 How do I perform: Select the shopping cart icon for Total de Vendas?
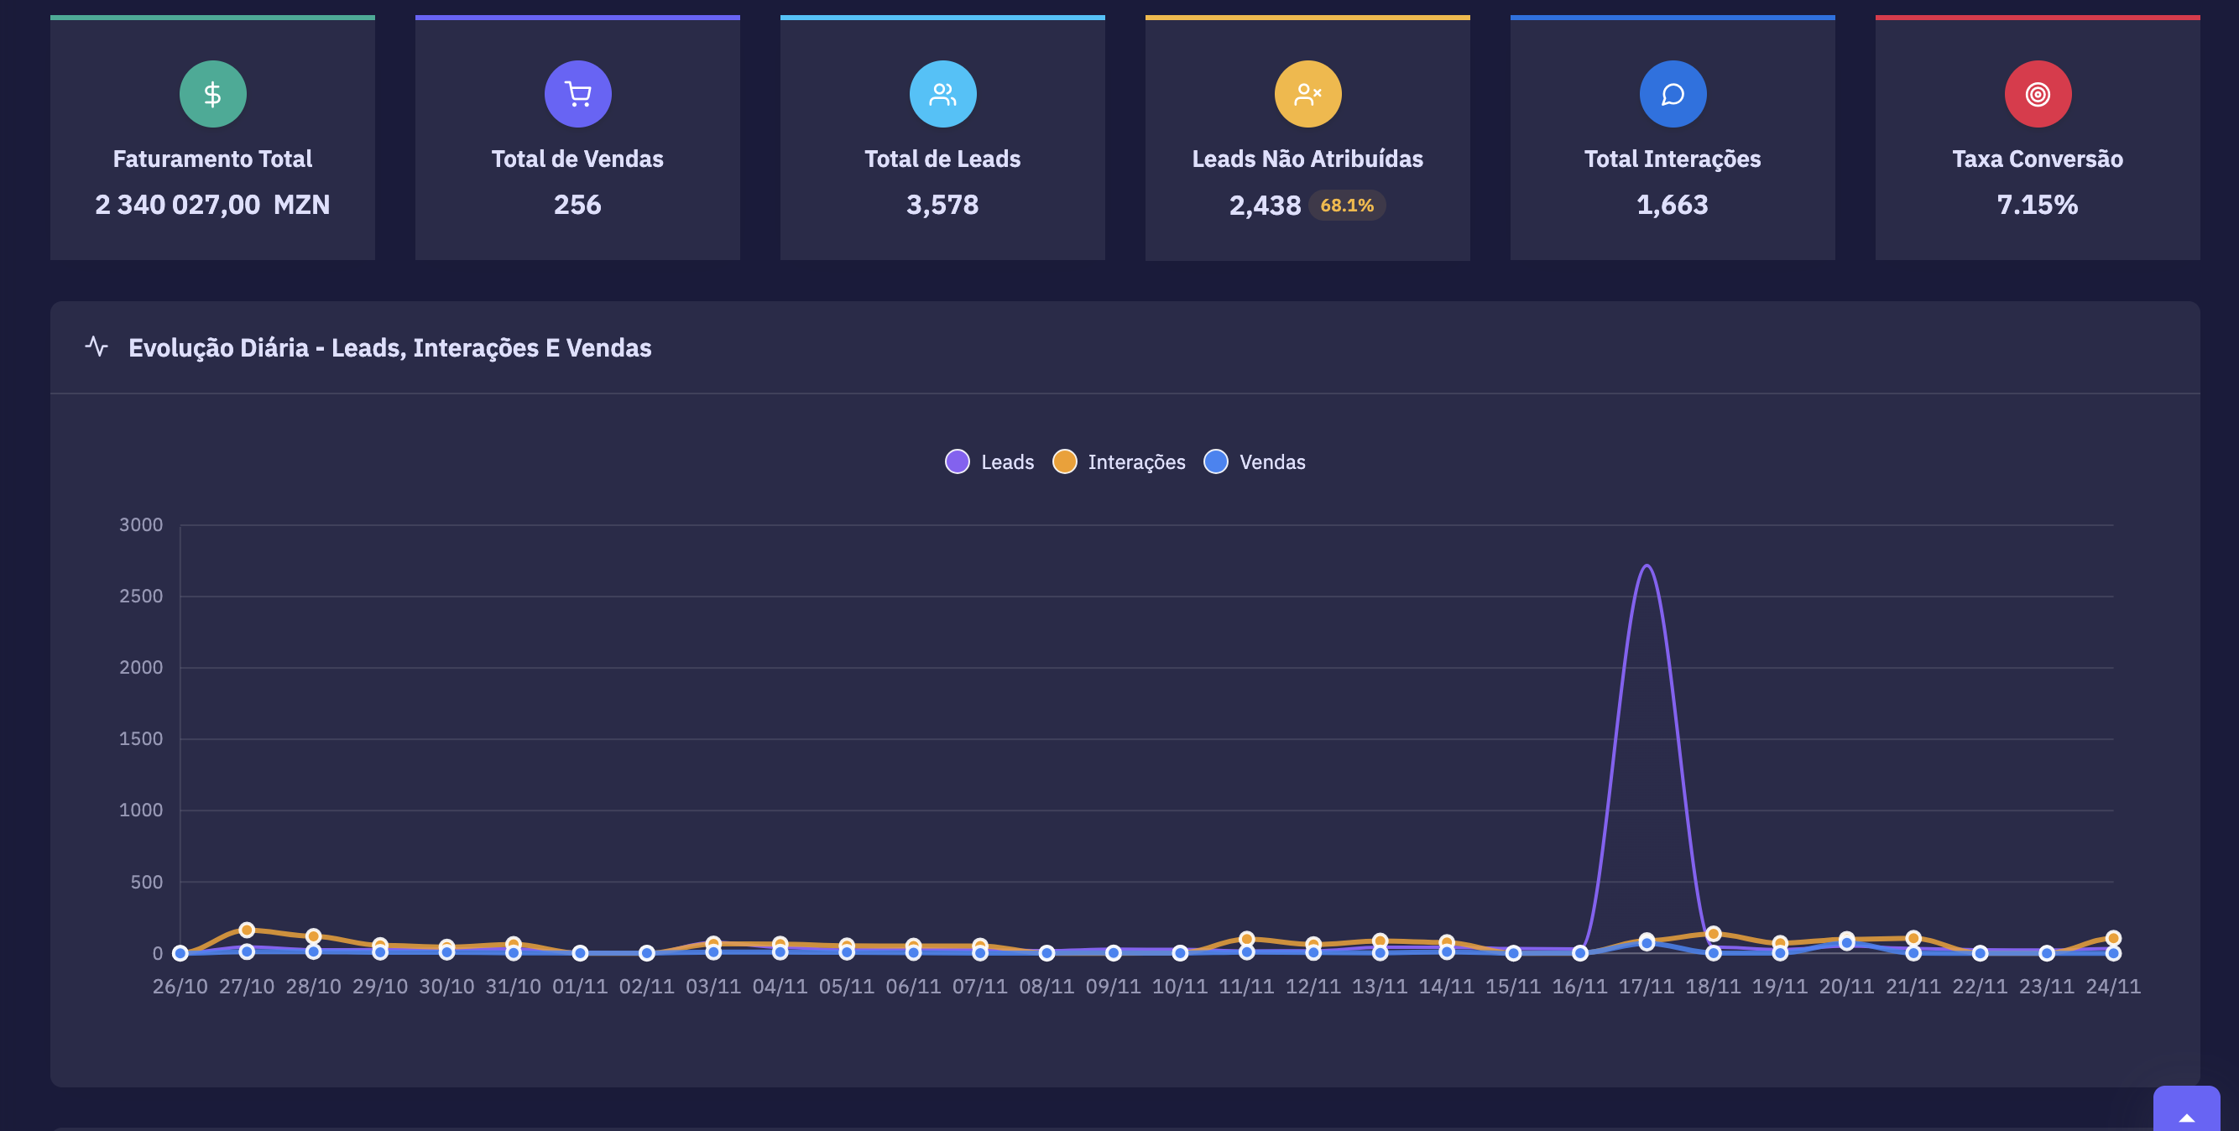pyautogui.click(x=577, y=93)
